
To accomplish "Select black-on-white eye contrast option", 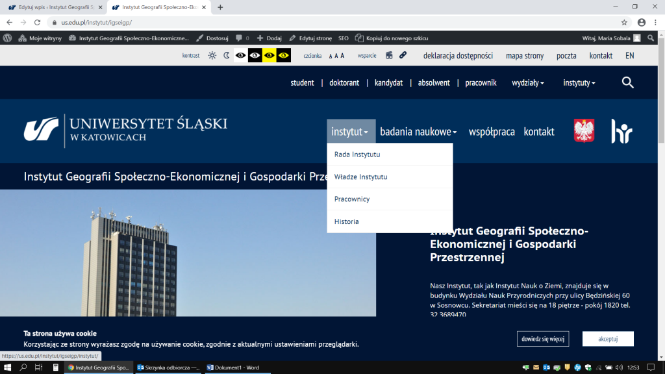I will (240, 56).
